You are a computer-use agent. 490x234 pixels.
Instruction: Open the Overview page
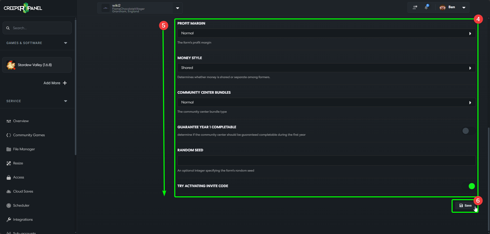21,121
